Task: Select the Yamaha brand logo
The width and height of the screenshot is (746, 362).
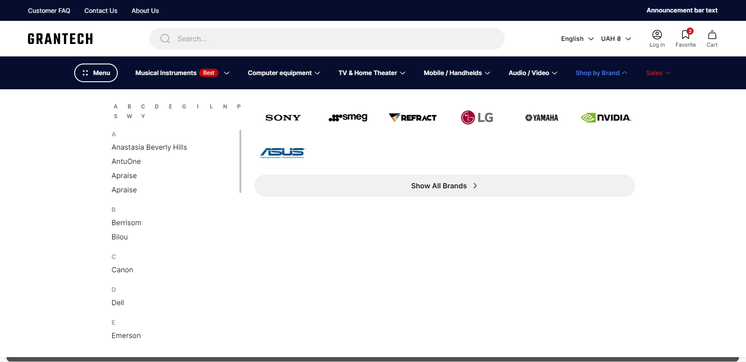Action: pyautogui.click(x=542, y=118)
